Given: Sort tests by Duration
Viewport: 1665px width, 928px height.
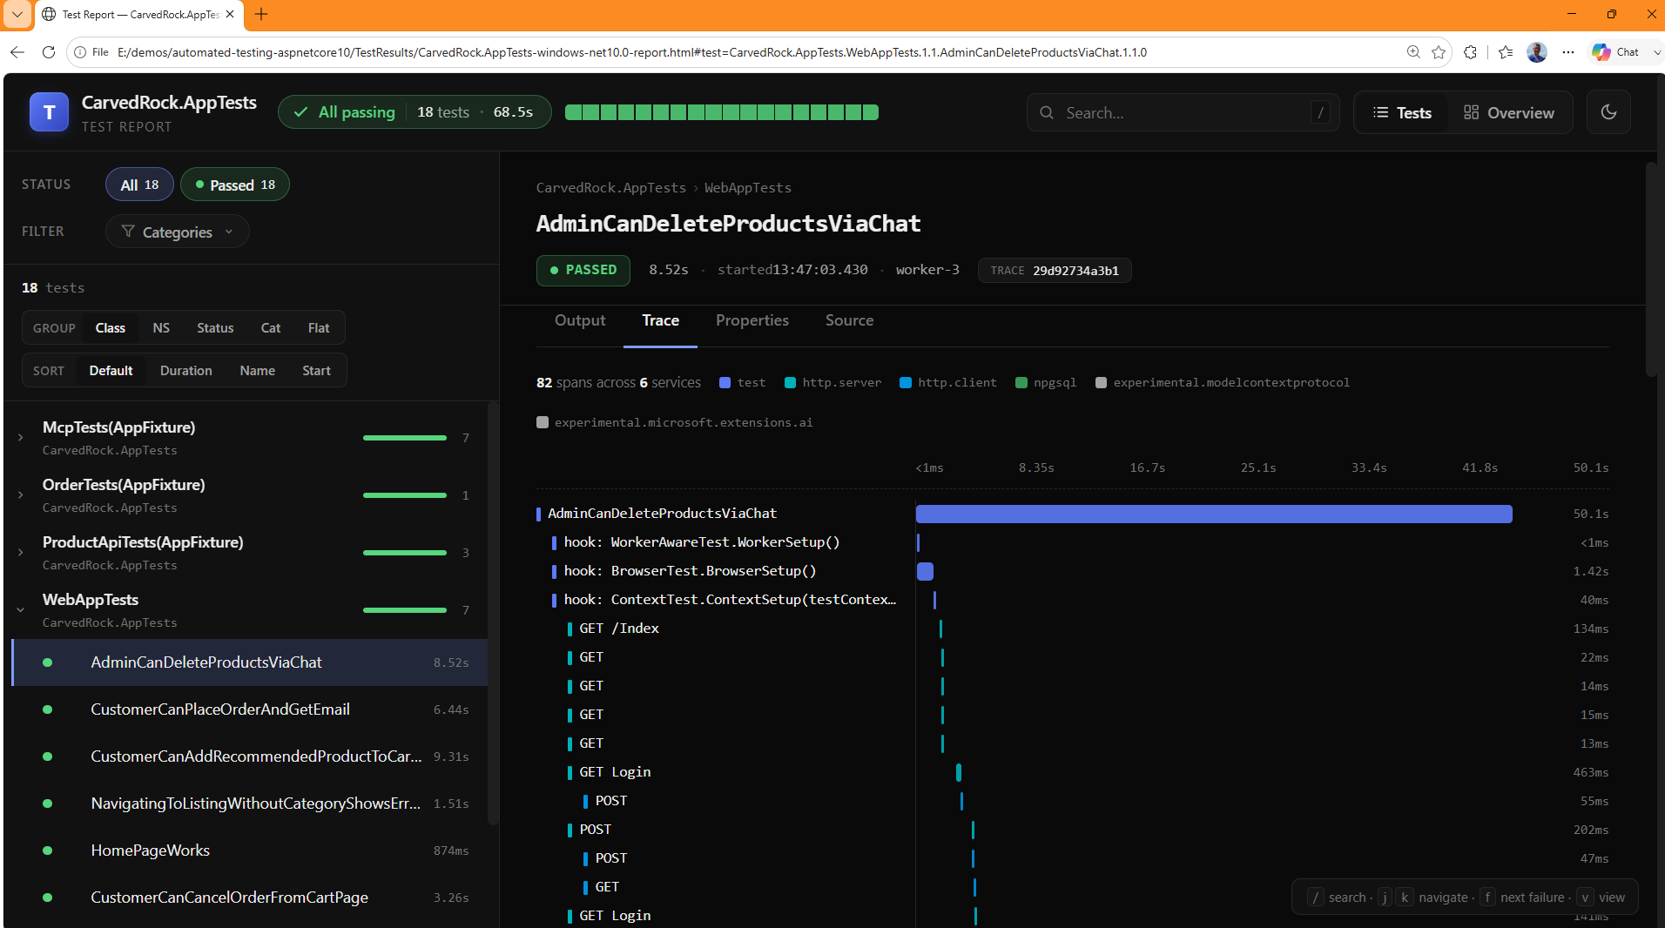Looking at the screenshot, I should [186, 371].
